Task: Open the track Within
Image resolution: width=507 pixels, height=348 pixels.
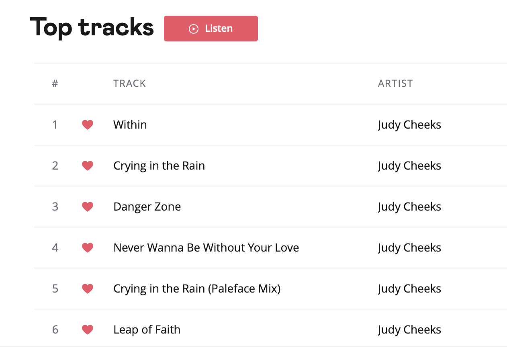Action: click(130, 125)
